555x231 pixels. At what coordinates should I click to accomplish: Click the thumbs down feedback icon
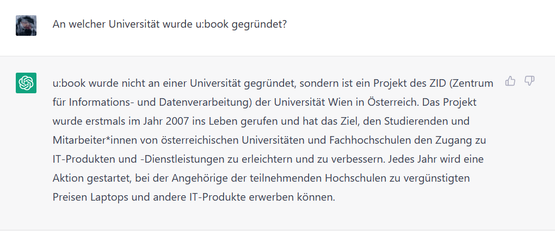(x=529, y=81)
